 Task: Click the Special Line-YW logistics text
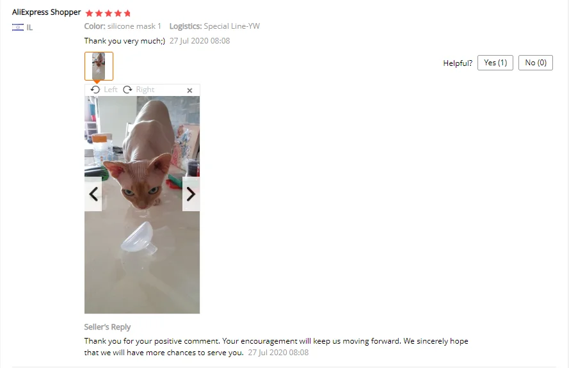(232, 26)
